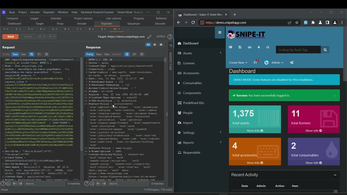This screenshot has height=195, width=347.
Task: Open Snipe-IT assets barcode shortcut icon
Action: pos(230,47)
